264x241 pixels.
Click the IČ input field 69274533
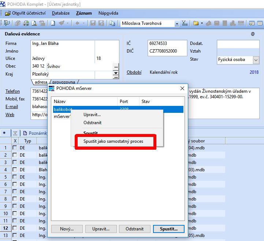[167, 43]
